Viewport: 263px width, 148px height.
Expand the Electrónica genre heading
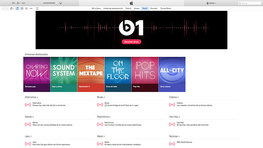click(104, 117)
